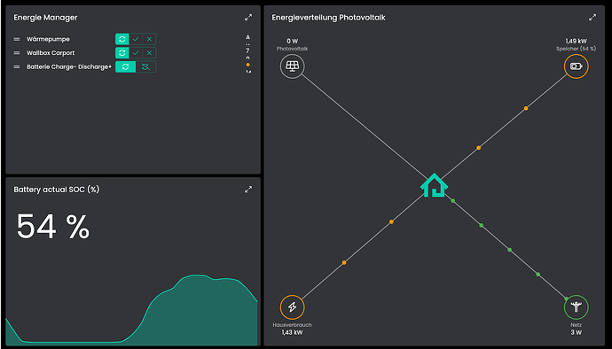This screenshot has width=612, height=349.
Task: Click the 54 % battery SOC value
Action: point(53,226)
